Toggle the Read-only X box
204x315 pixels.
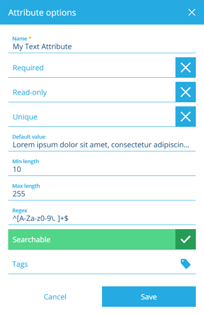click(186, 92)
